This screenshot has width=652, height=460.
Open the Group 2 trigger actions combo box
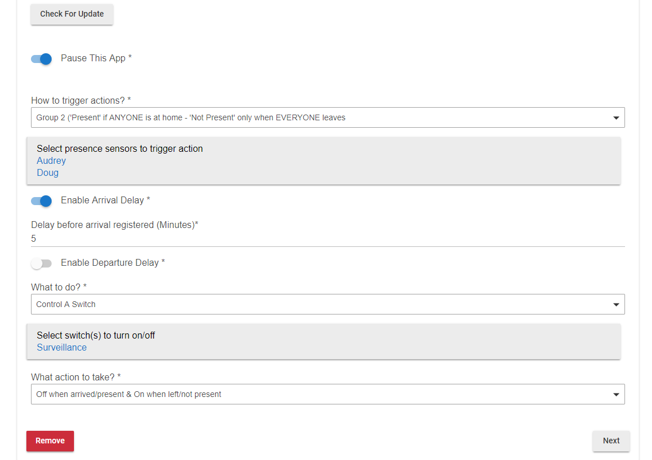tap(321, 117)
